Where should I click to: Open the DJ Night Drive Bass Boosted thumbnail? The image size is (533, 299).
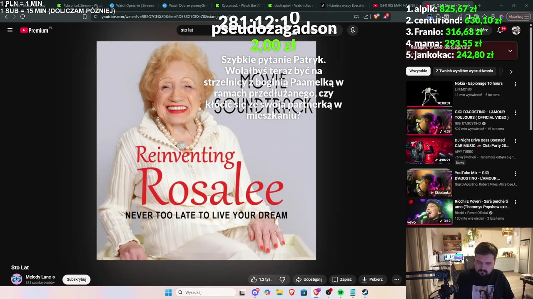429,150
